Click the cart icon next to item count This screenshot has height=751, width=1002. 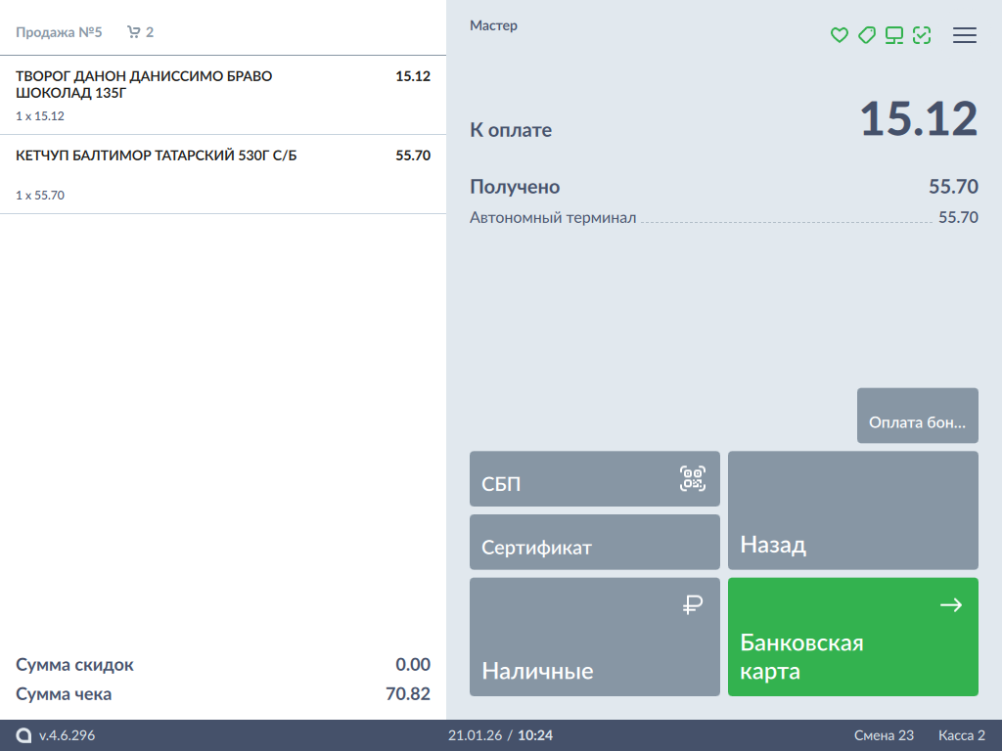(134, 32)
